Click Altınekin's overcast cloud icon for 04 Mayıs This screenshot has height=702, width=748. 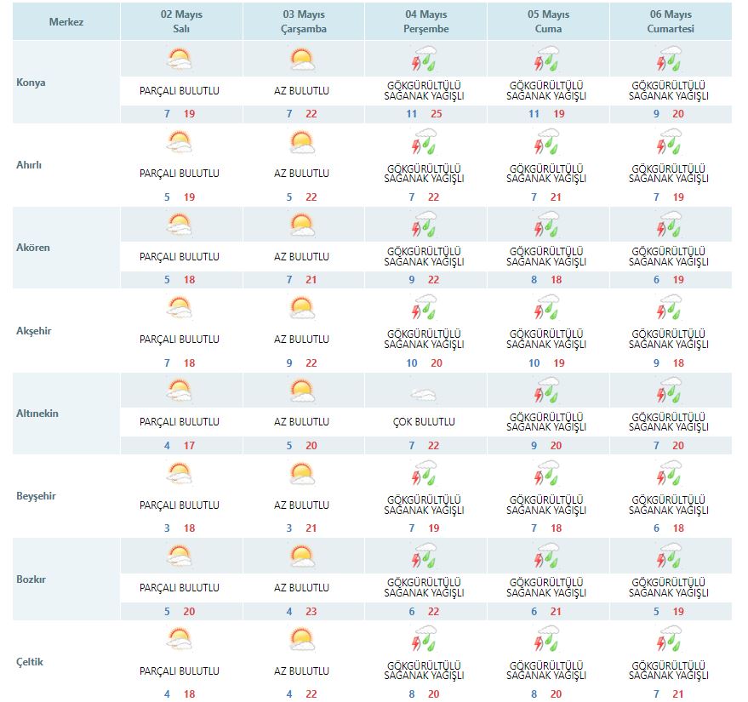424,394
